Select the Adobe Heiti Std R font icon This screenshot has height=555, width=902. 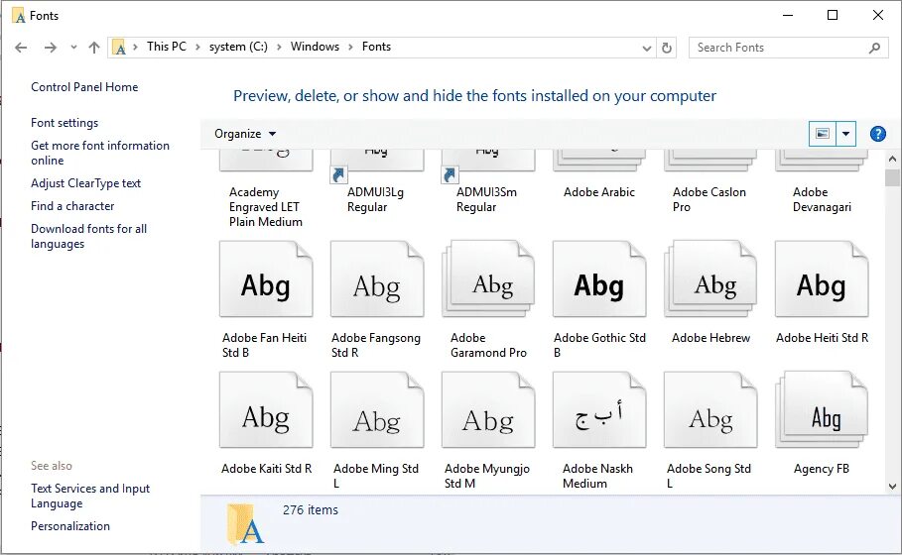pyautogui.click(x=822, y=279)
